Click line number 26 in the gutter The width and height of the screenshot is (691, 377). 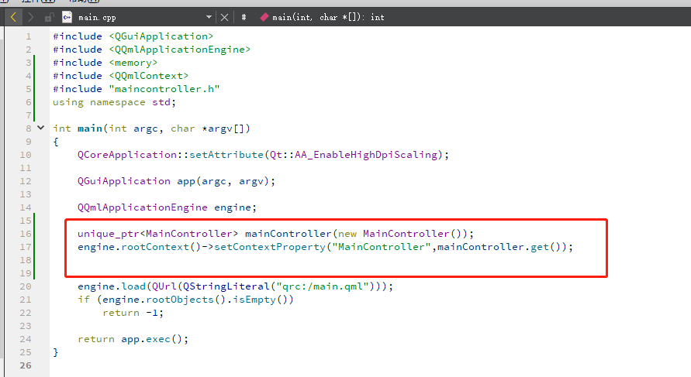click(26, 365)
